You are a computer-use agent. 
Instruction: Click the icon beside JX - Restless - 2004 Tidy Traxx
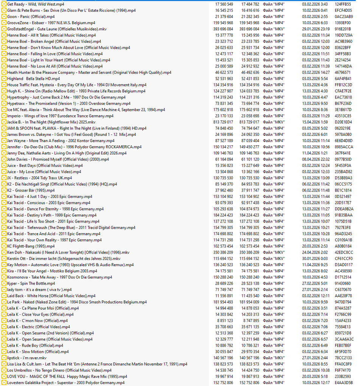point(4,178)
